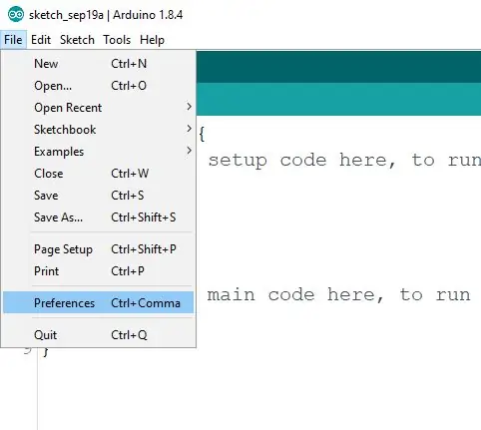Click the Arduino logo icon in title bar

click(x=16, y=15)
